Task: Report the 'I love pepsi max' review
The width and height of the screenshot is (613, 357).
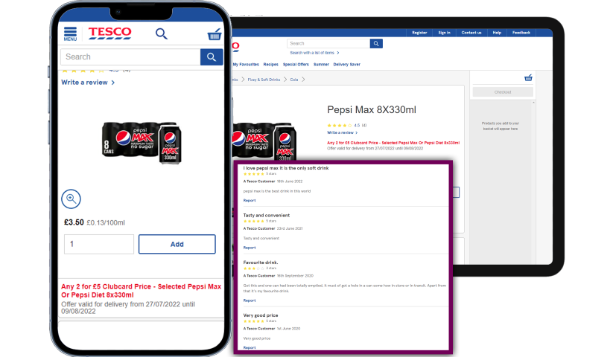Action: 250,201
